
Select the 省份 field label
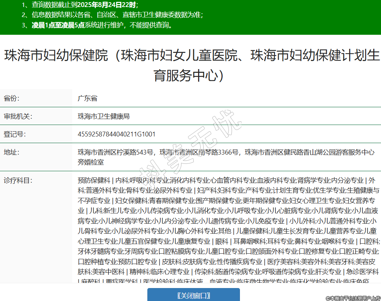click(x=11, y=98)
